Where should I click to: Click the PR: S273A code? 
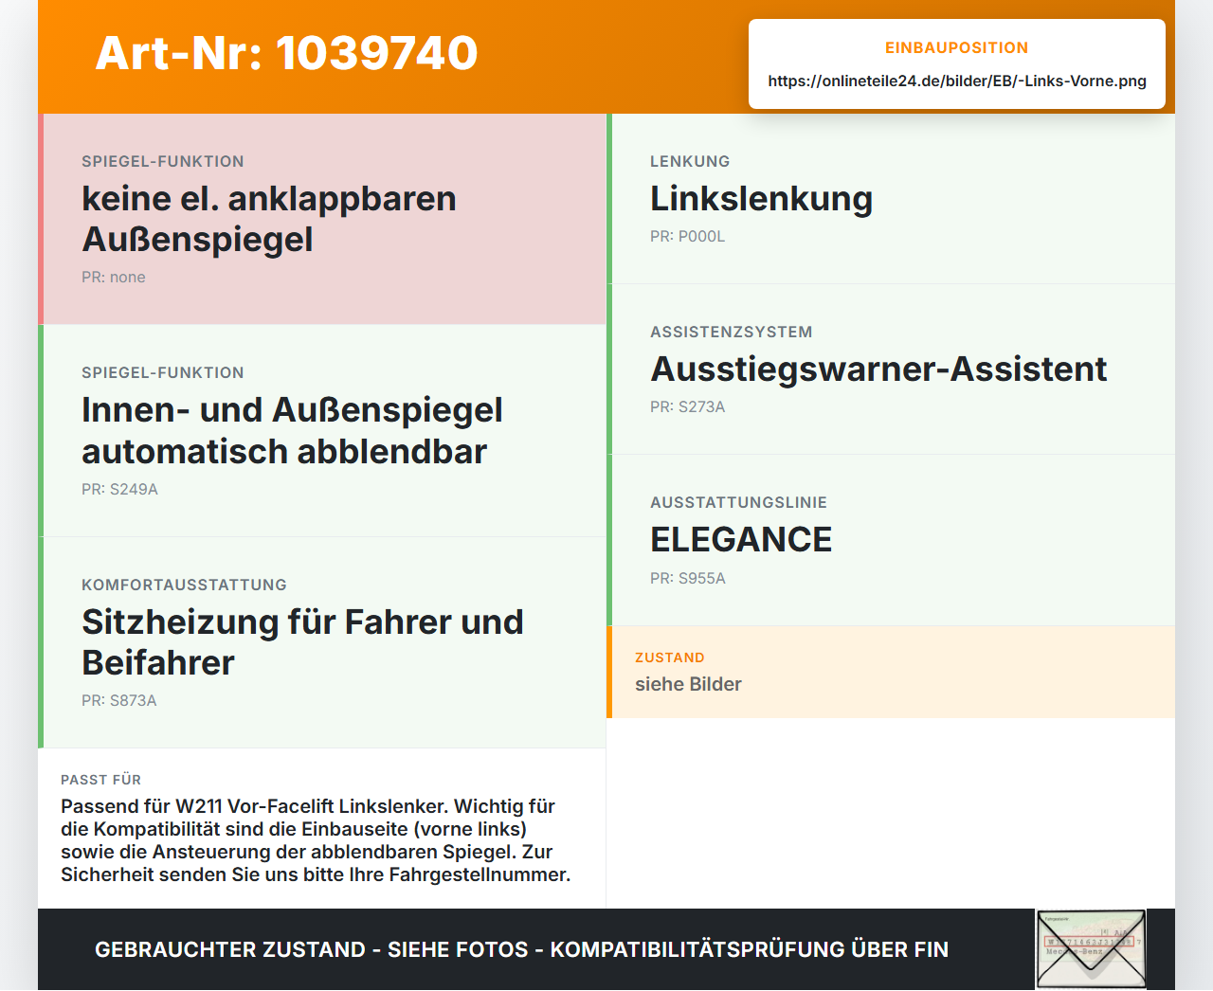pyautogui.click(x=687, y=406)
